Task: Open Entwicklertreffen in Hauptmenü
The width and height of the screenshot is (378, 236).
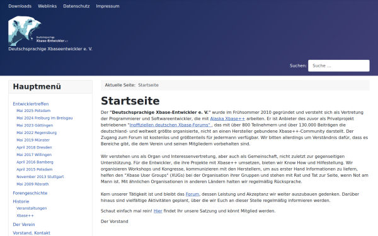Action: (x=31, y=104)
